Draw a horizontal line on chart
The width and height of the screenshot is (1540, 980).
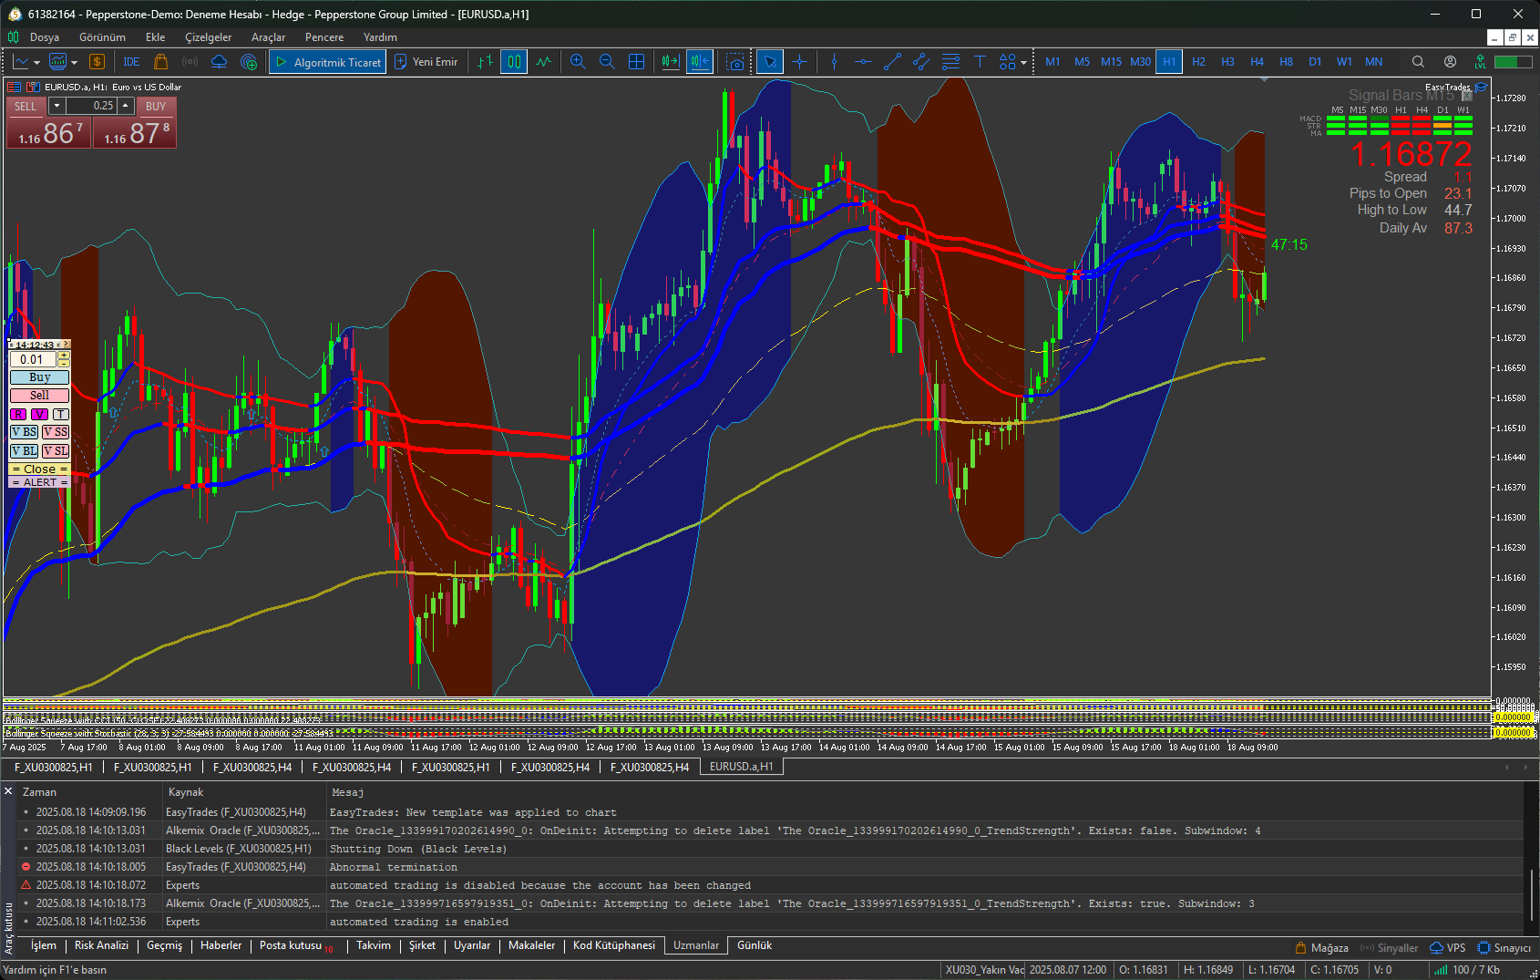point(863,62)
